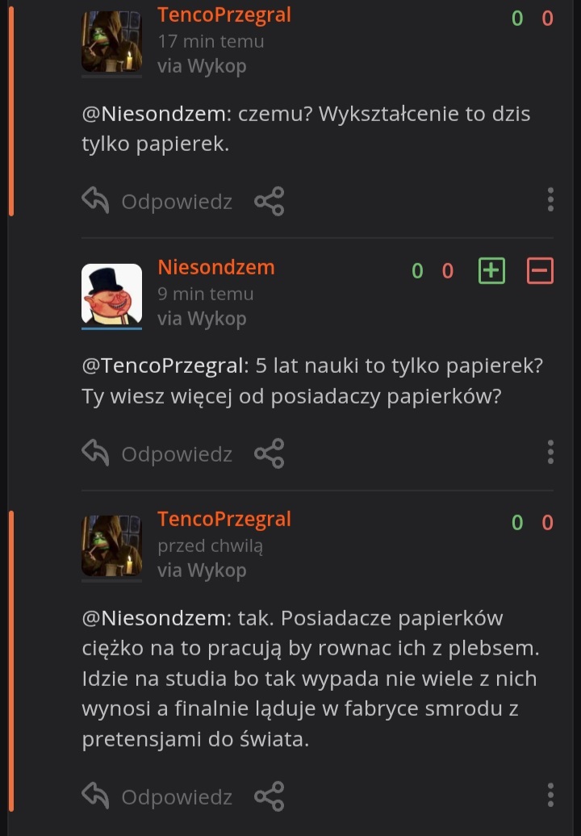
Task: Click reply arrow under the last comment
Action: [x=95, y=796]
